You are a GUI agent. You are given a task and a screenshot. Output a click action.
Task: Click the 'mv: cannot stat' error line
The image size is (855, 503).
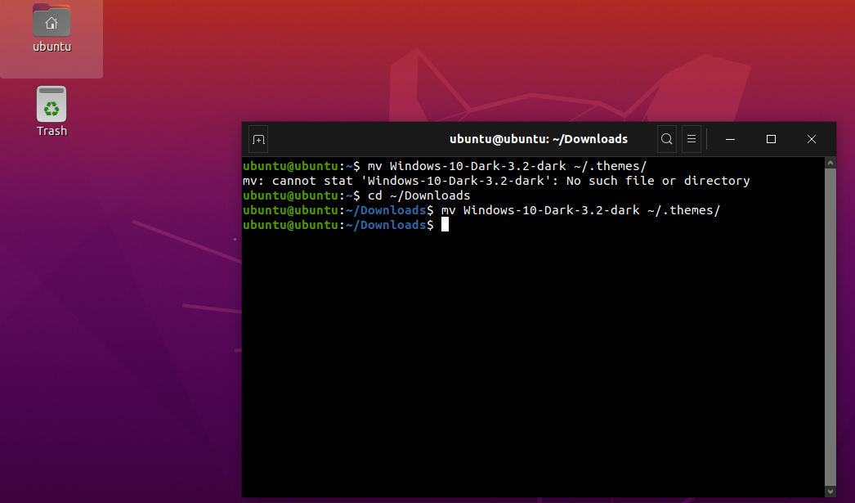(496, 181)
